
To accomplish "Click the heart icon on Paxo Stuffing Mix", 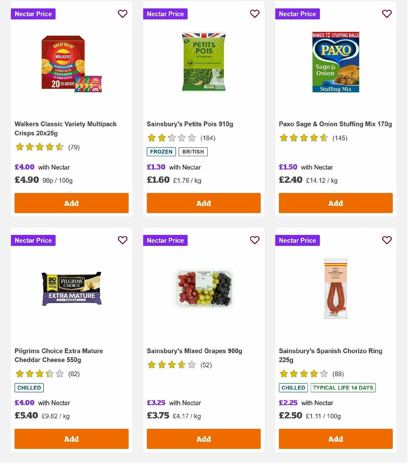I will [387, 14].
